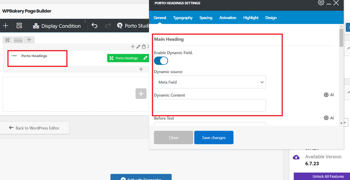Click the AI button next to Before Text
This screenshot has width=350, height=180.
point(329,118)
